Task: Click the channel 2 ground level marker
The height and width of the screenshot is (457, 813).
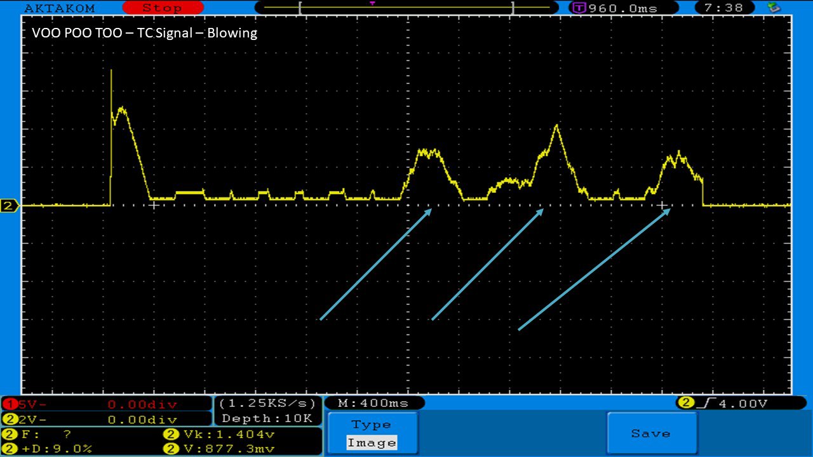Action: (x=10, y=206)
